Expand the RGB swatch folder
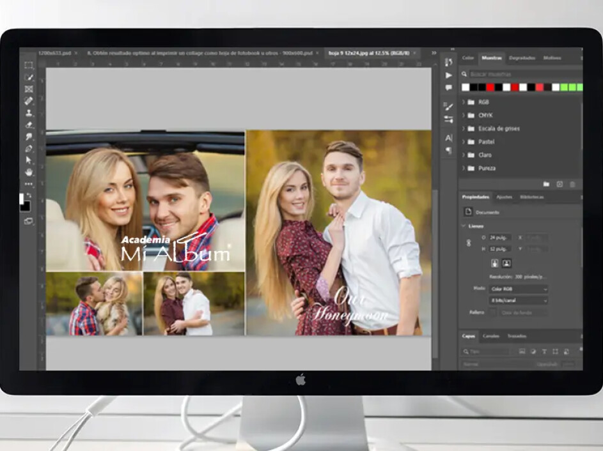The height and width of the screenshot is (451, 603). 464,102
